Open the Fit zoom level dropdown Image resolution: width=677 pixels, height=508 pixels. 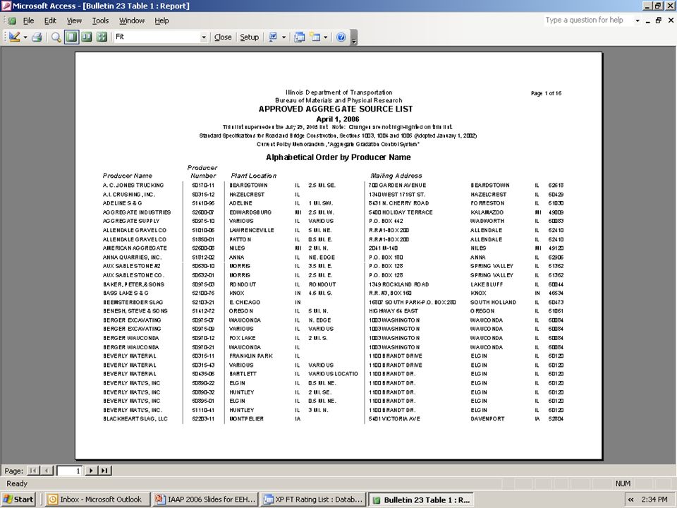203,37
